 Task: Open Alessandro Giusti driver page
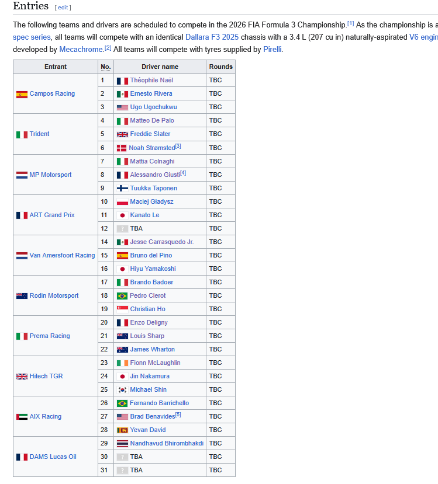(x=155, y=175)
